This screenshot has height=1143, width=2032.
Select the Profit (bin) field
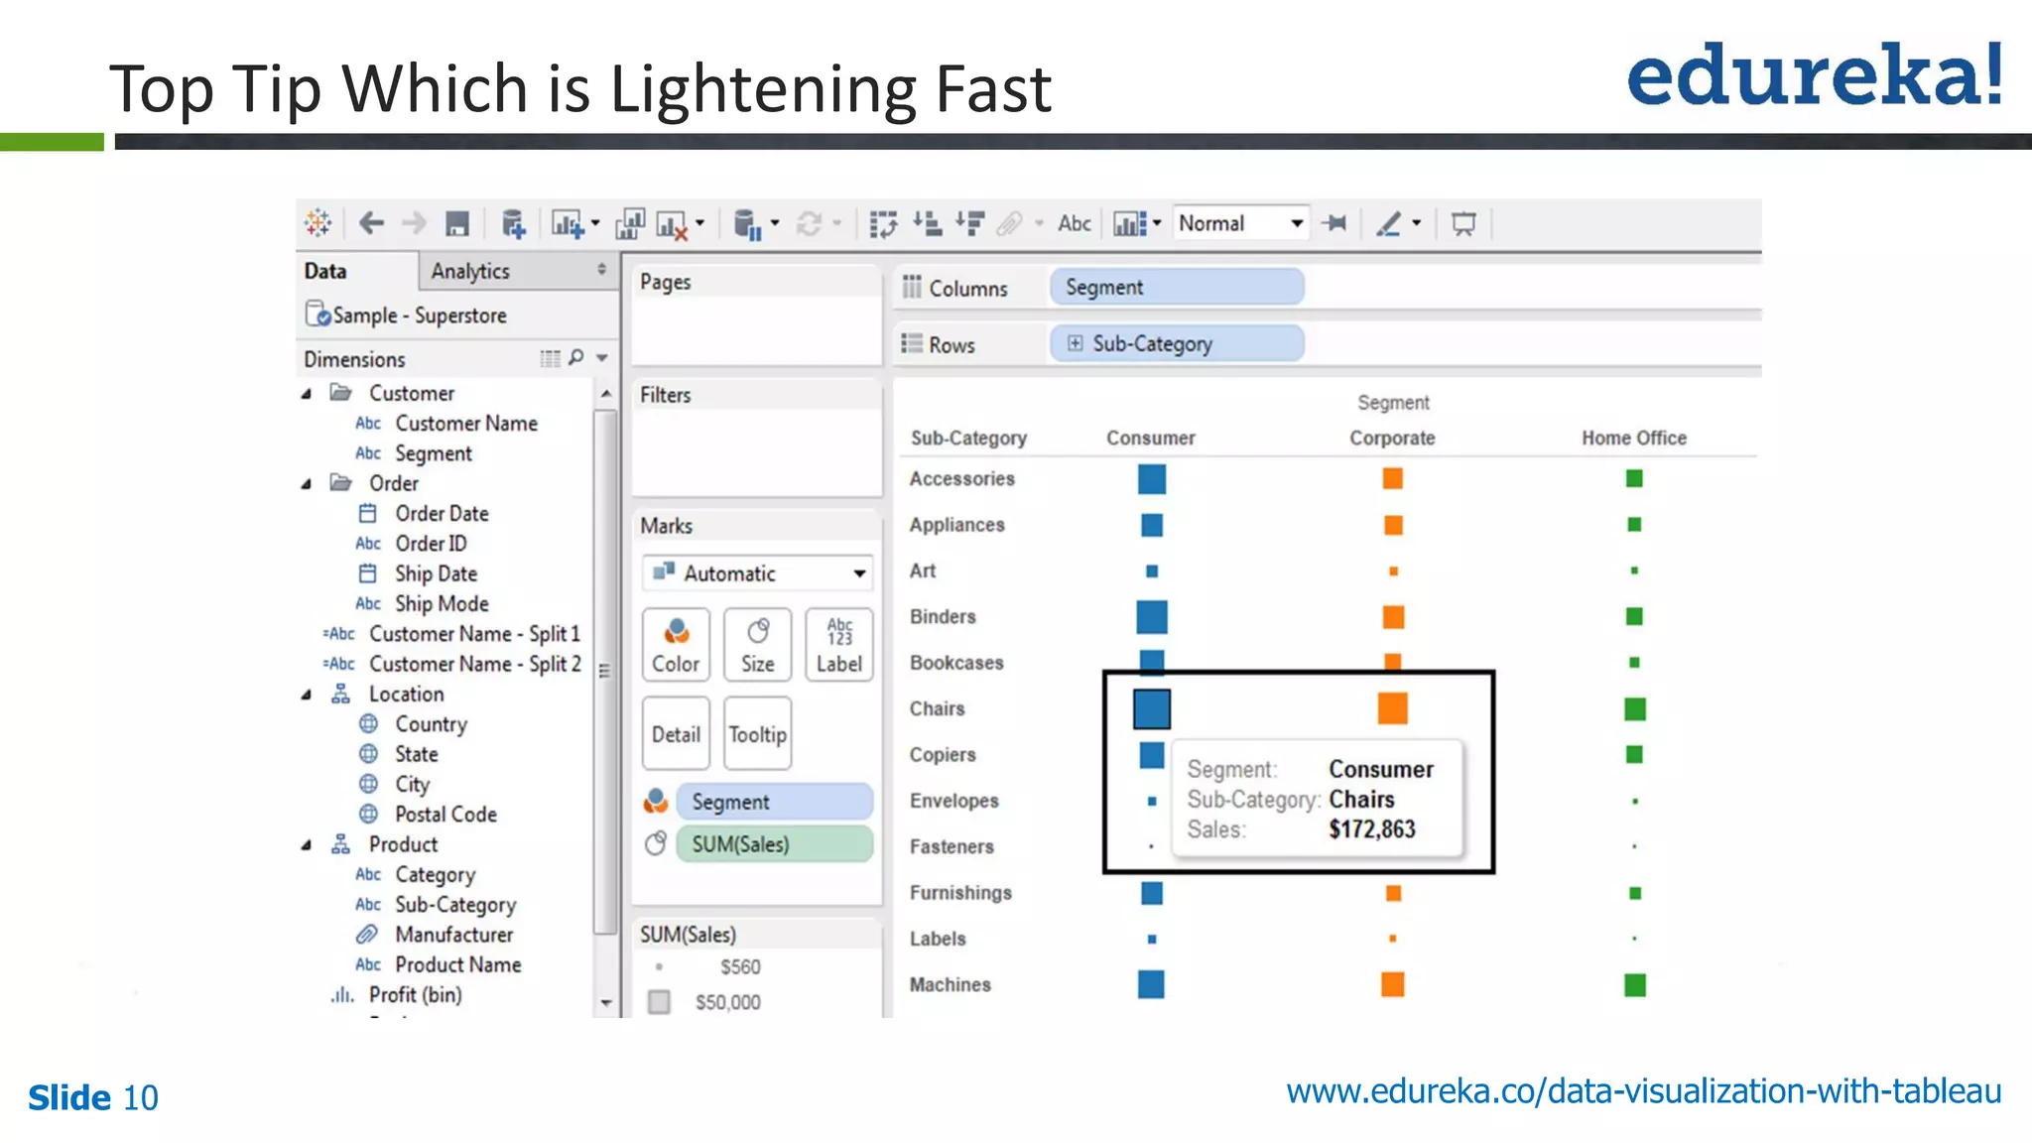coord(415,995)
